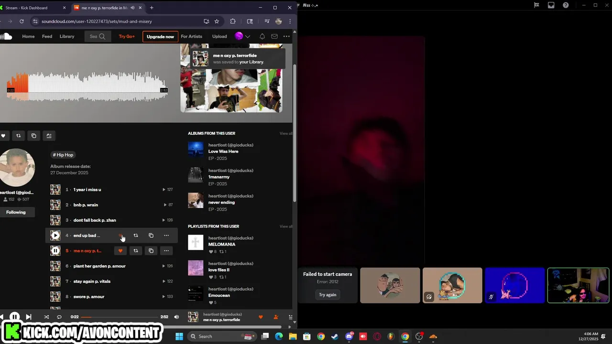Click Try Go+ link

(127, 36)
